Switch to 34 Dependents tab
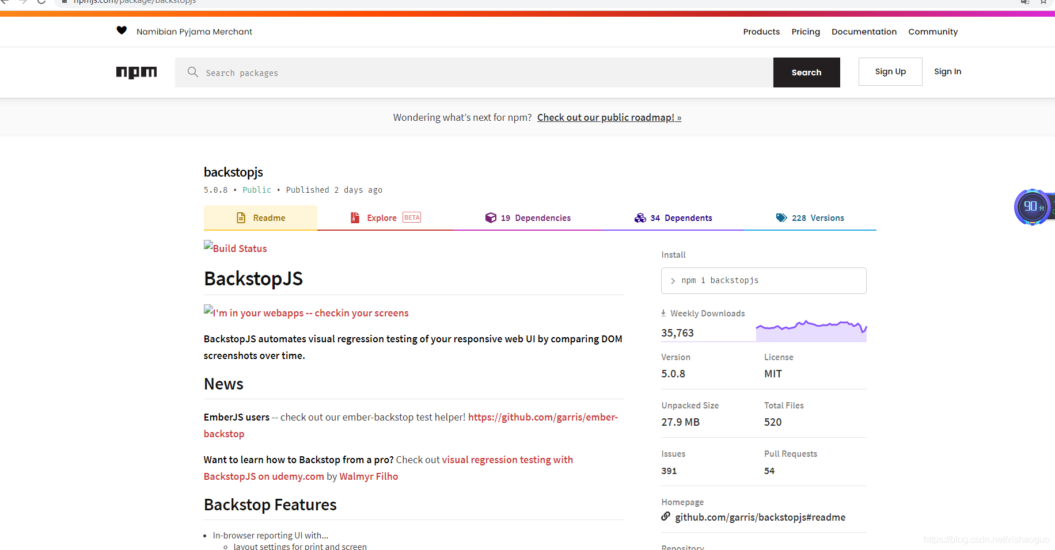Viewport: 1055px width, 550px height. tap(673, 217)
